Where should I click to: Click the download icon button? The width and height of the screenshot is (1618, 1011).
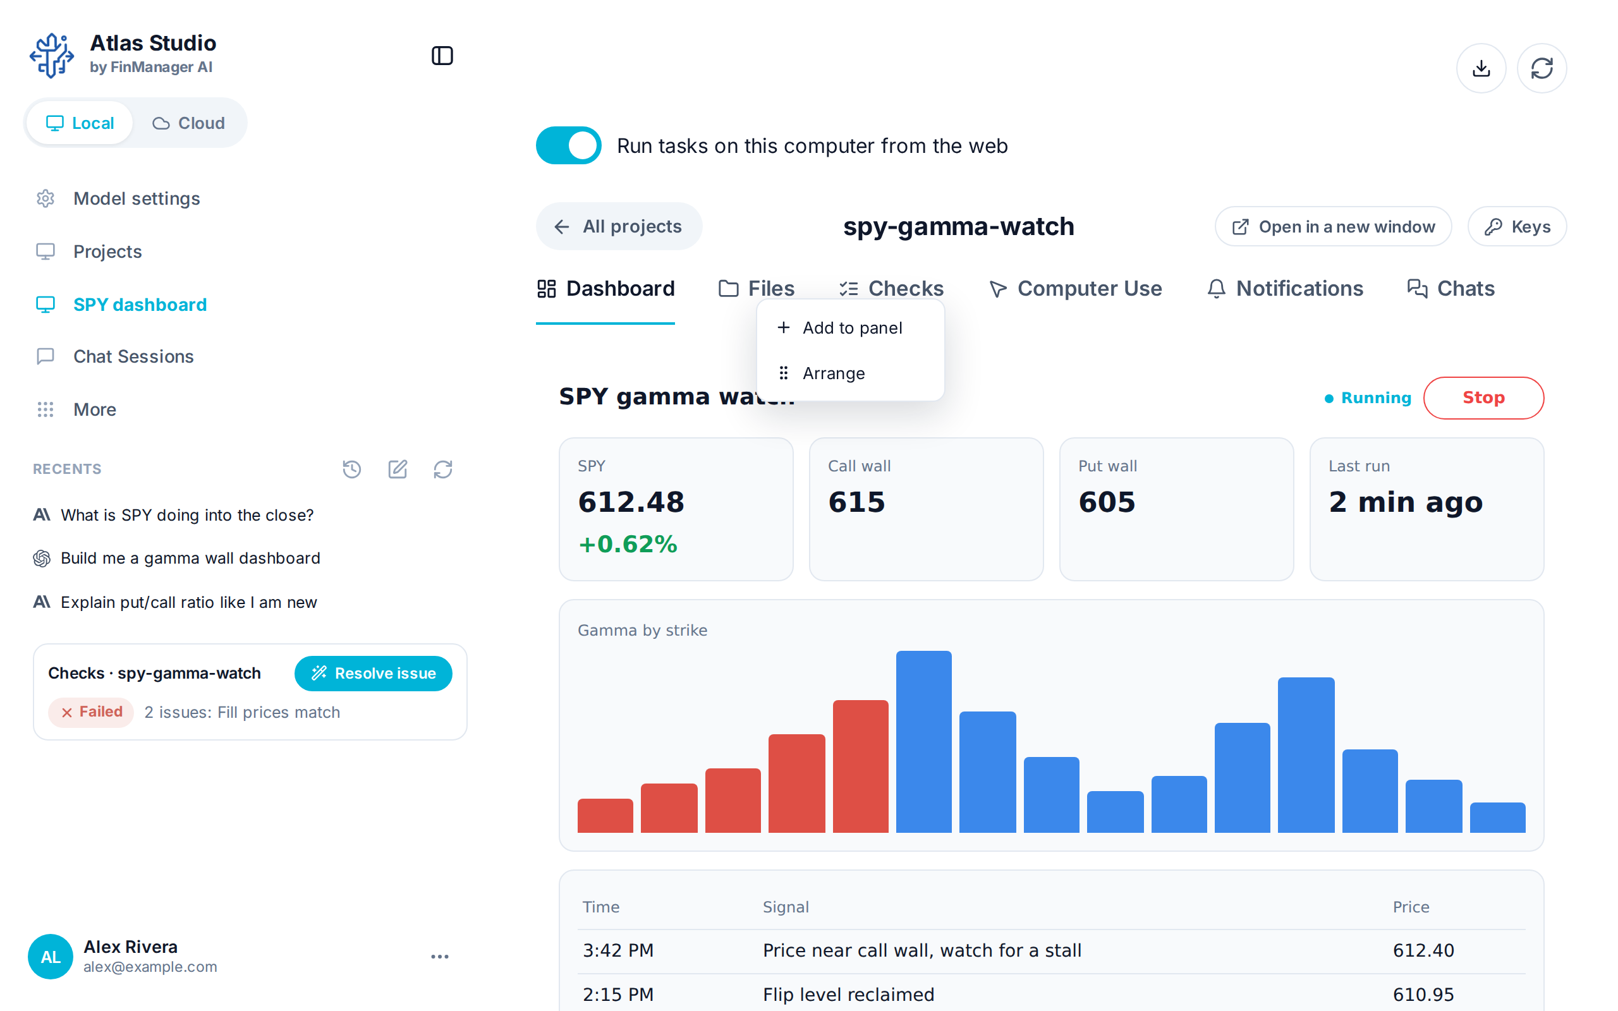pyautogui.click(x=1481, y=68)
